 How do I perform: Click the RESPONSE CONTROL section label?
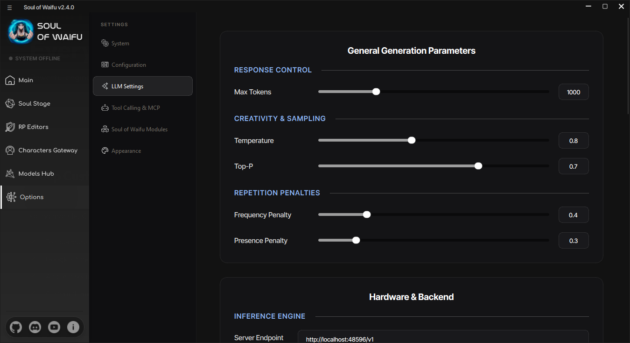coord(273,70)
